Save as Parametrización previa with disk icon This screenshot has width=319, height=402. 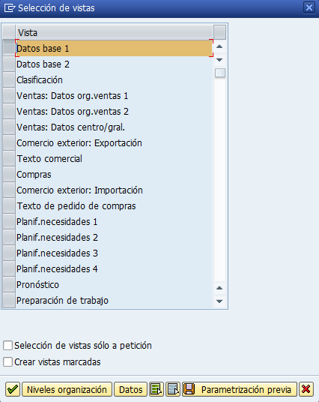(x=240, y=389)
